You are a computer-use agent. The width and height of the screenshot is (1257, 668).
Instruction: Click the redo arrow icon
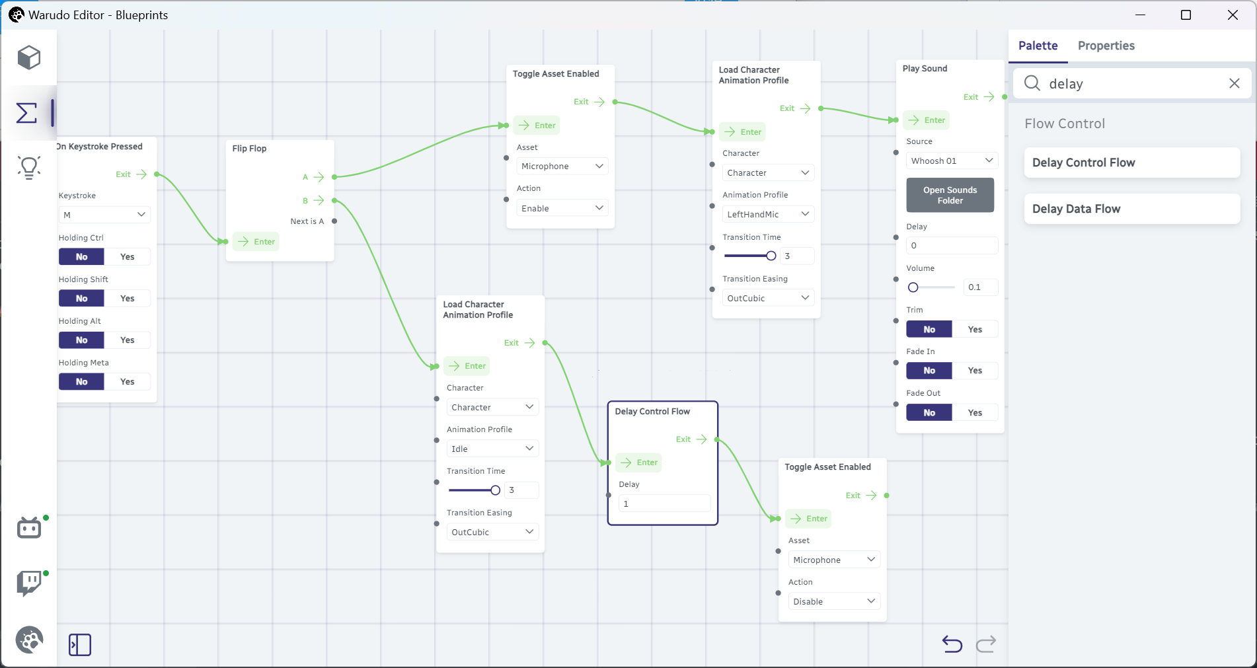click(986, 644)
